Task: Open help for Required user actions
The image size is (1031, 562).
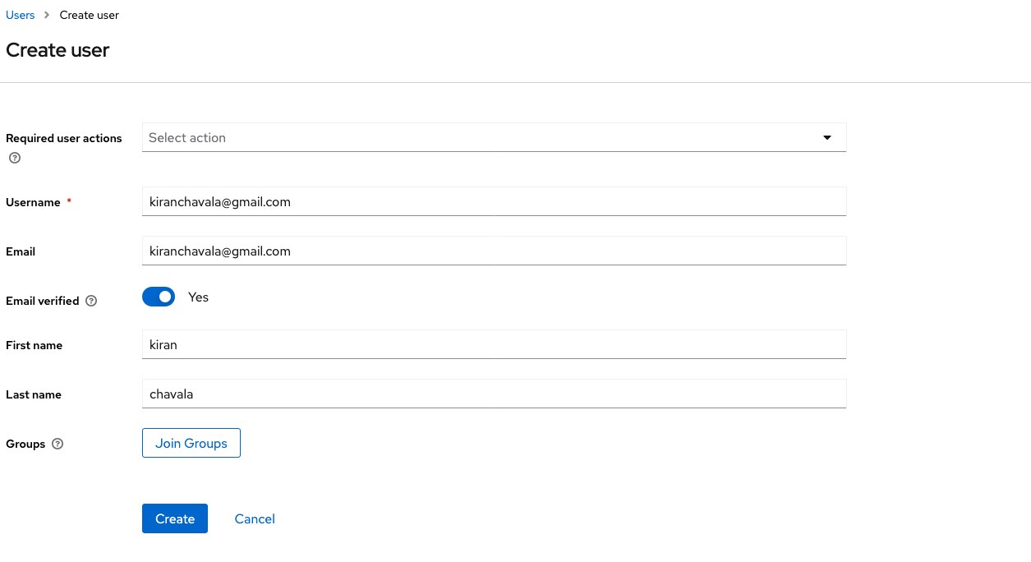Action: click(14, 158)
